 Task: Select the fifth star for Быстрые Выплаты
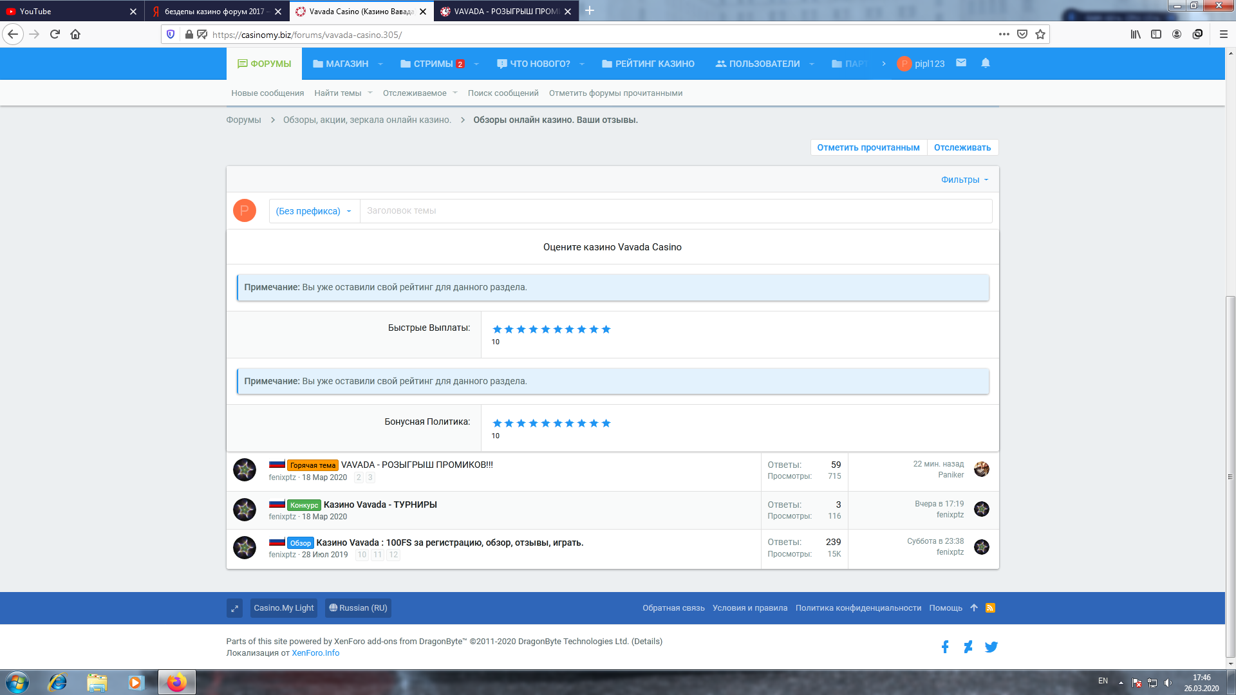tap(545, 329)
